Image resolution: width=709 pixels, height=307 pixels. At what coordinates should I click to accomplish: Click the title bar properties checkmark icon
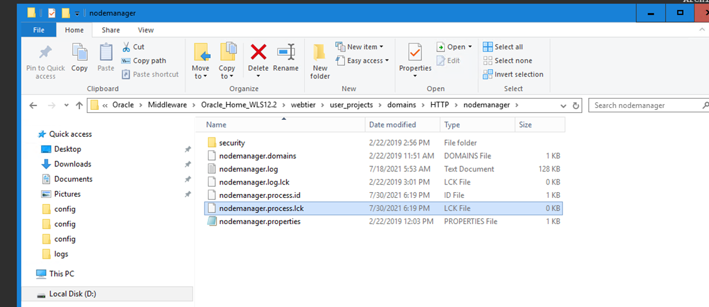52,13
